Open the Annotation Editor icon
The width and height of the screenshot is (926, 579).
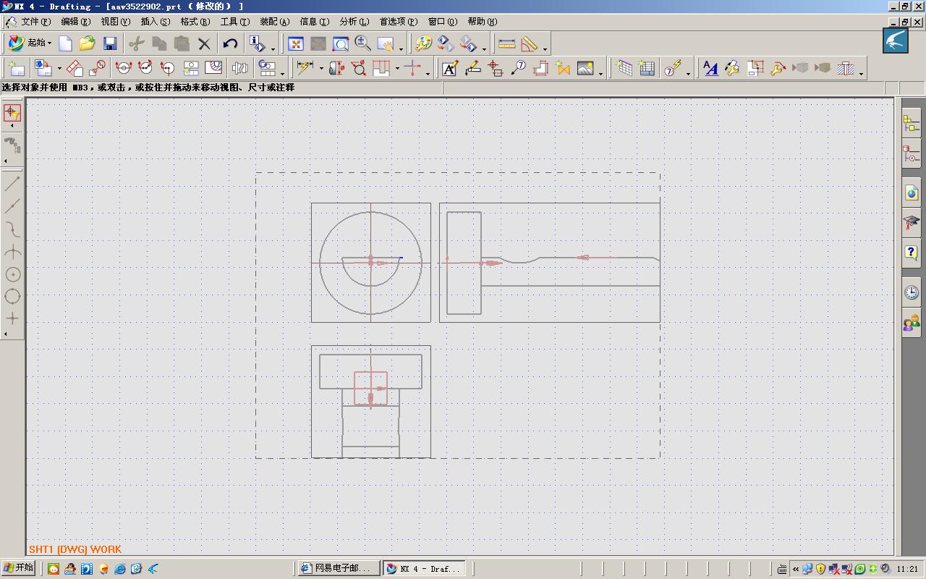[x=449, y=68]
